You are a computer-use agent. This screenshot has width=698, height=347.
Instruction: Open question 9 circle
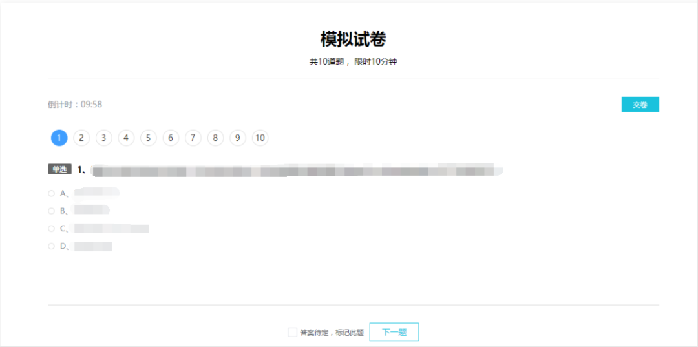pos(238,138)
